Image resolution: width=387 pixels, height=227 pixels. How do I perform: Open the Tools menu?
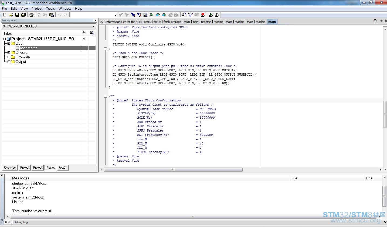click(50, 9)
